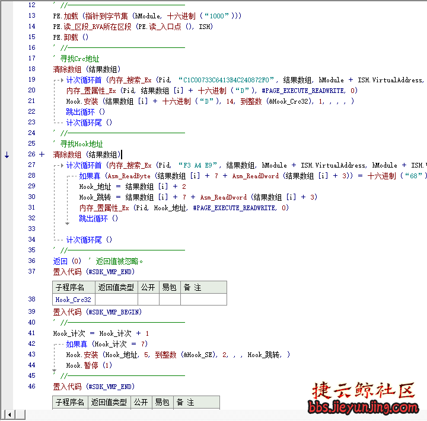
Task: Click '跳出循环 ()' on line 32
Action: pos(98,218)
